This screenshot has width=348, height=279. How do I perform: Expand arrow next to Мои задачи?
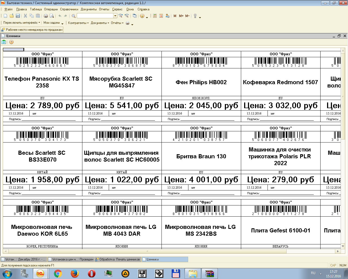(63, 24)
